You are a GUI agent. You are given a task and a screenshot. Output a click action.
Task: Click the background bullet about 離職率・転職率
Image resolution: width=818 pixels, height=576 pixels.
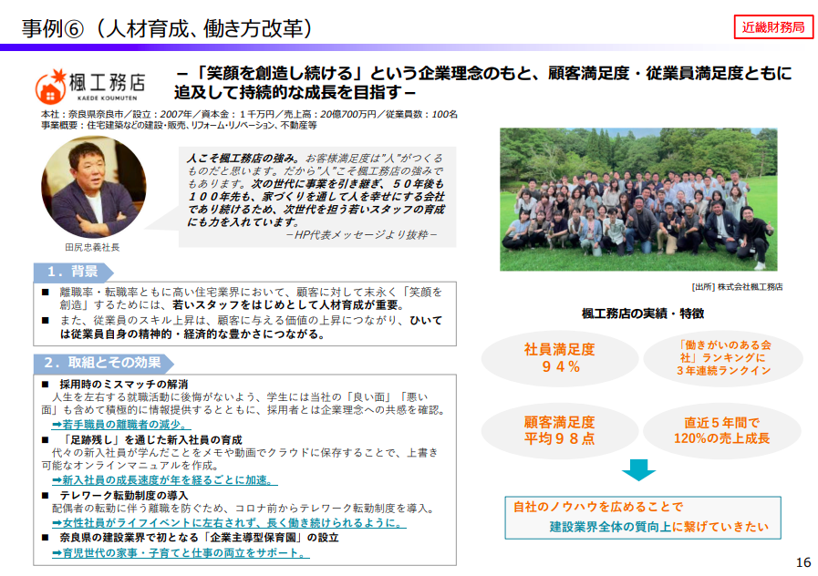tap(243, 298)
